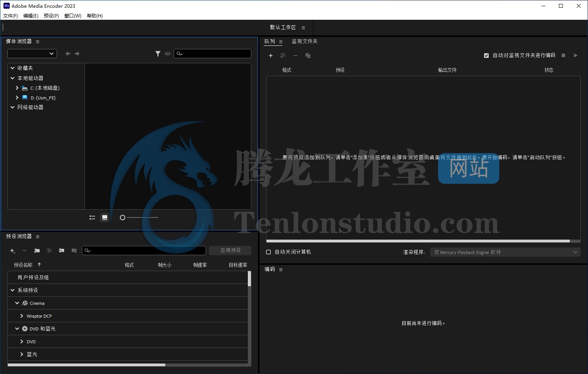Open the default workspace menu icon
The height and width of the screenshot is (374, 588).
303,28
